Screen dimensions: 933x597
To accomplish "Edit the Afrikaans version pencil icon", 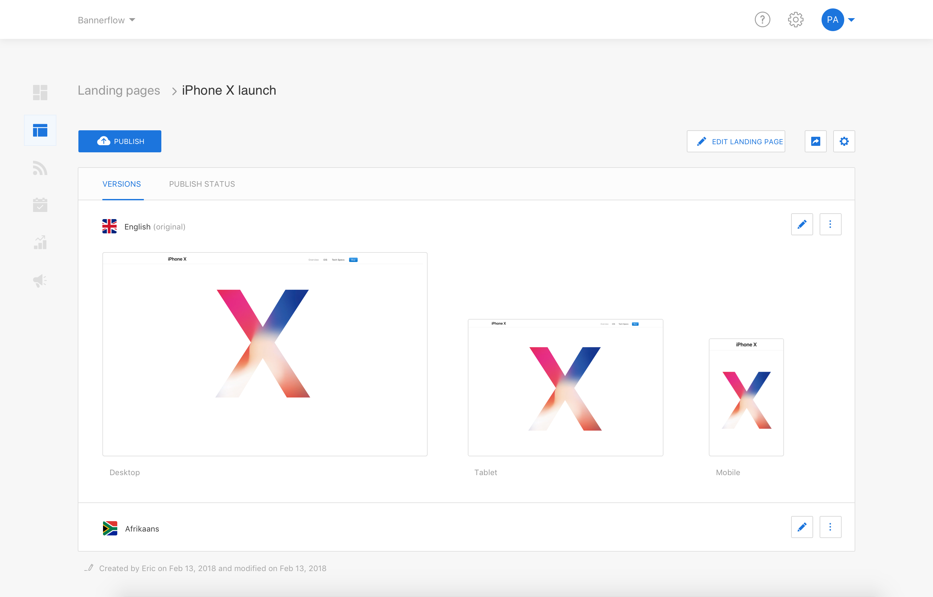I will pyautogui.click(x=802, y=527).
